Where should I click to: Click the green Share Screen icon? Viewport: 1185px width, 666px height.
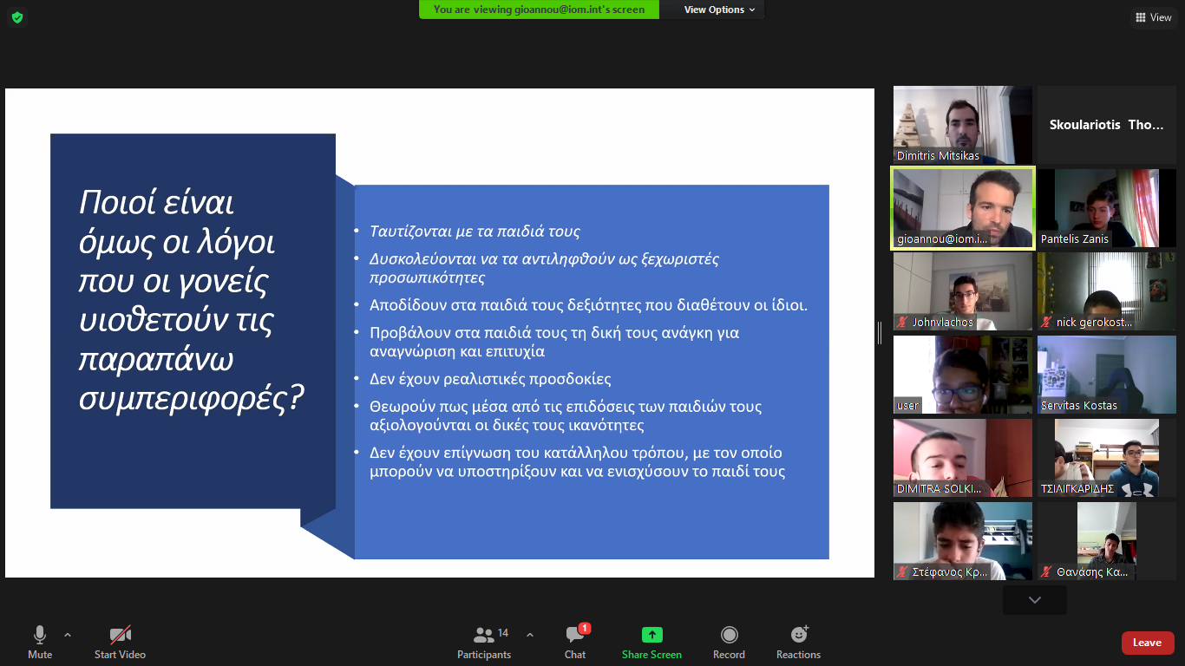click(651, 635)
